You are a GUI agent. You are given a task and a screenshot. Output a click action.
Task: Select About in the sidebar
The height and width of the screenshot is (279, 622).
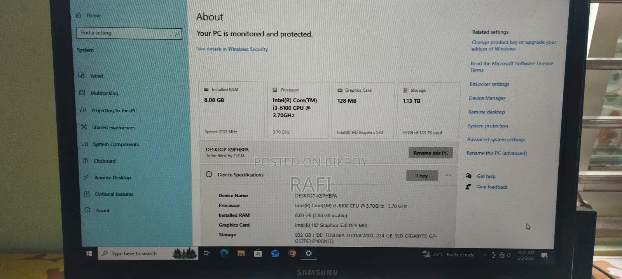click(103, 210)
